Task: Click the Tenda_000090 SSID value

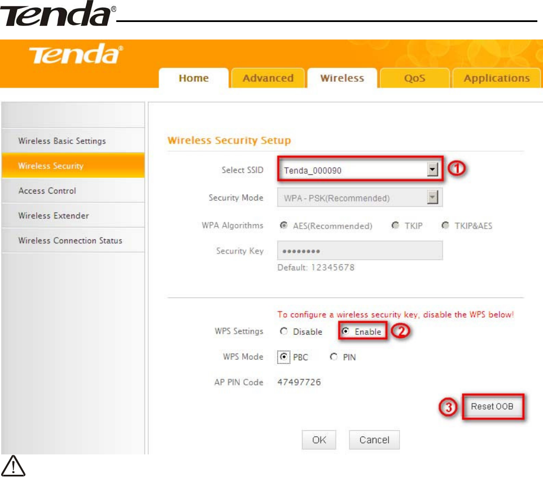Action: click(313, 170)
